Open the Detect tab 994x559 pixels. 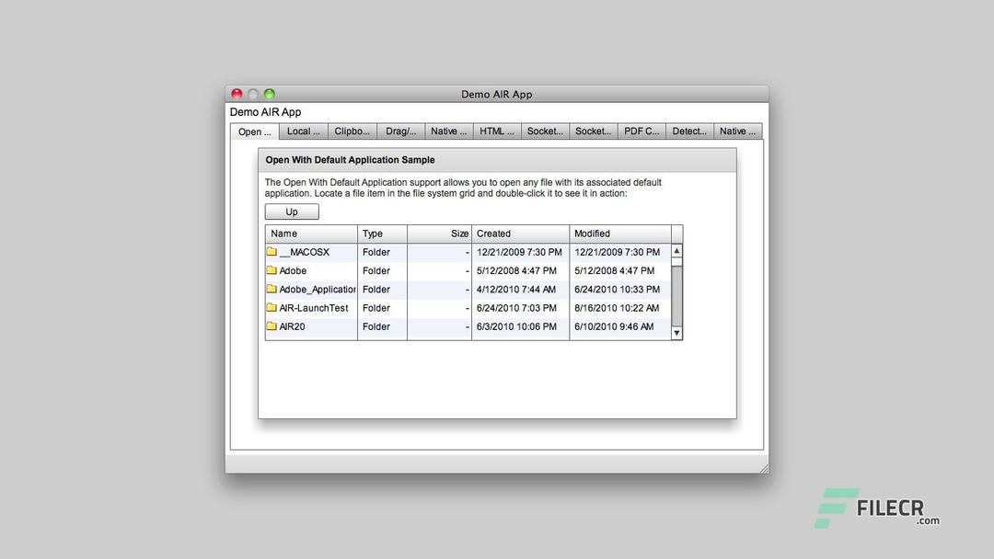tap(689, 131)
